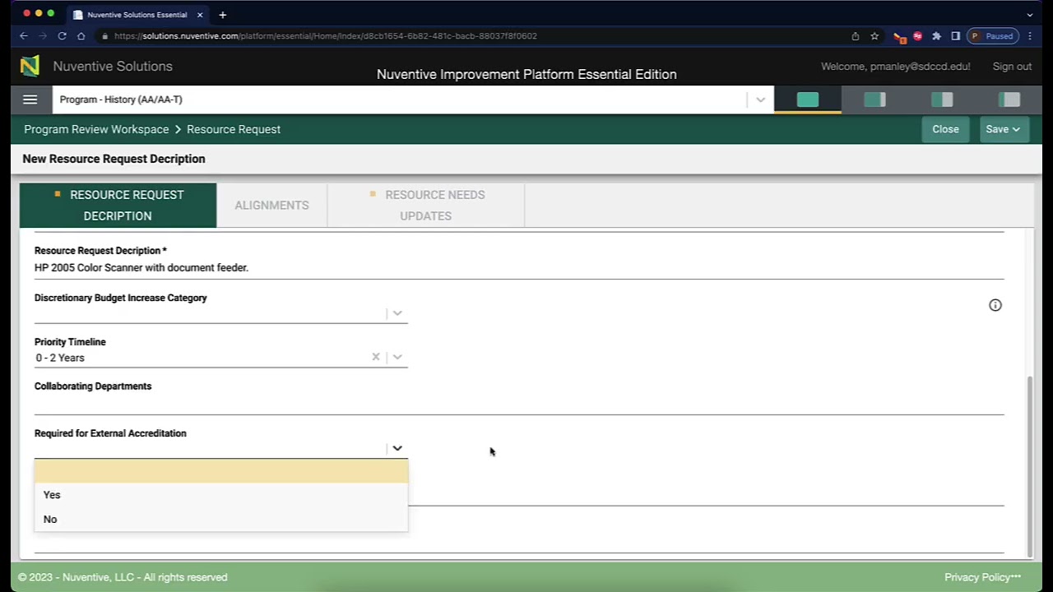Screen dimensions: 1053x592
Task: Switch to Resource Needs Updates tab
Action: click(x=426, y=206)
